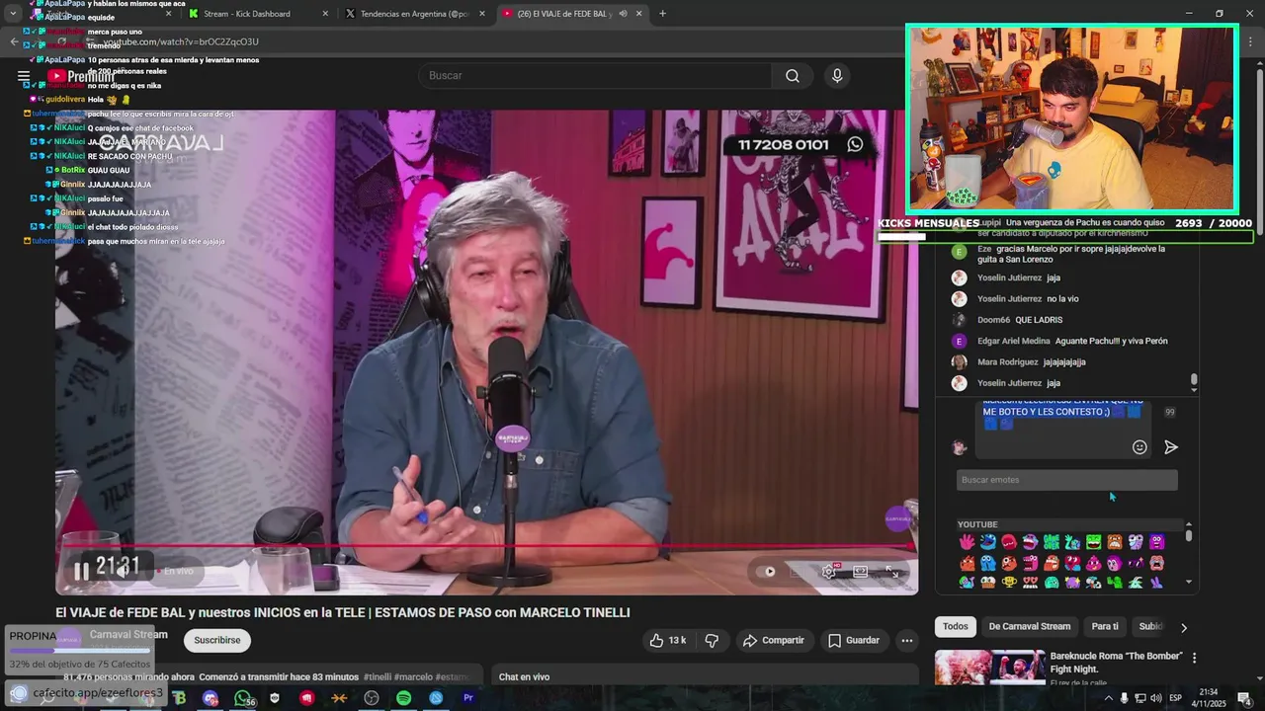
Task: Enter fullscreen with the player expand icon
Action: click(x=892, y=571)
